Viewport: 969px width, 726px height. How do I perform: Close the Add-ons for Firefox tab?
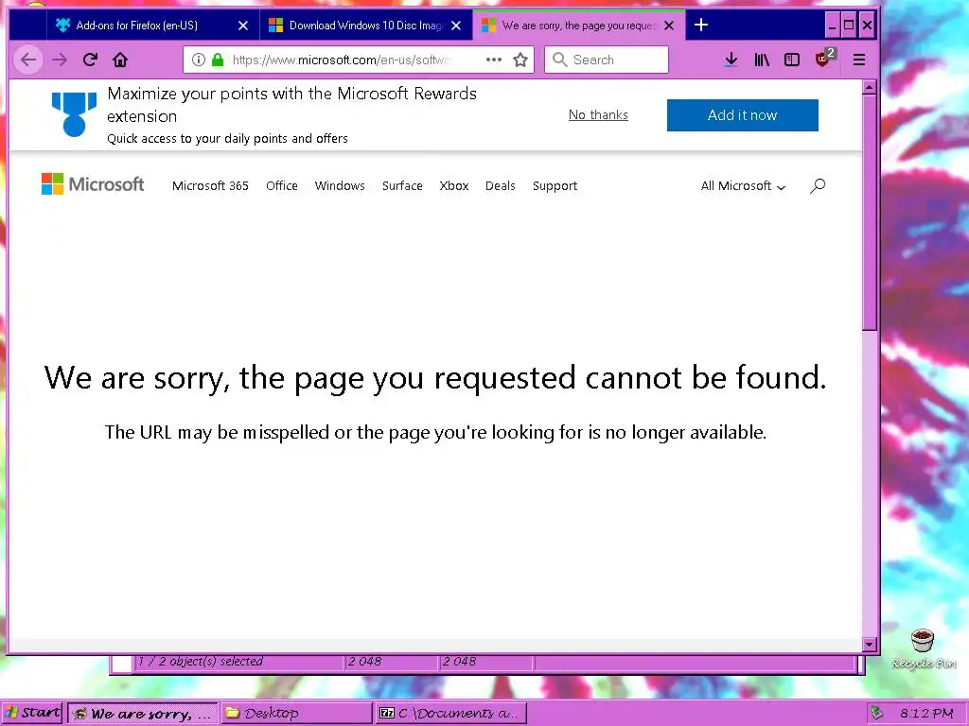click(x=243, y=26)
